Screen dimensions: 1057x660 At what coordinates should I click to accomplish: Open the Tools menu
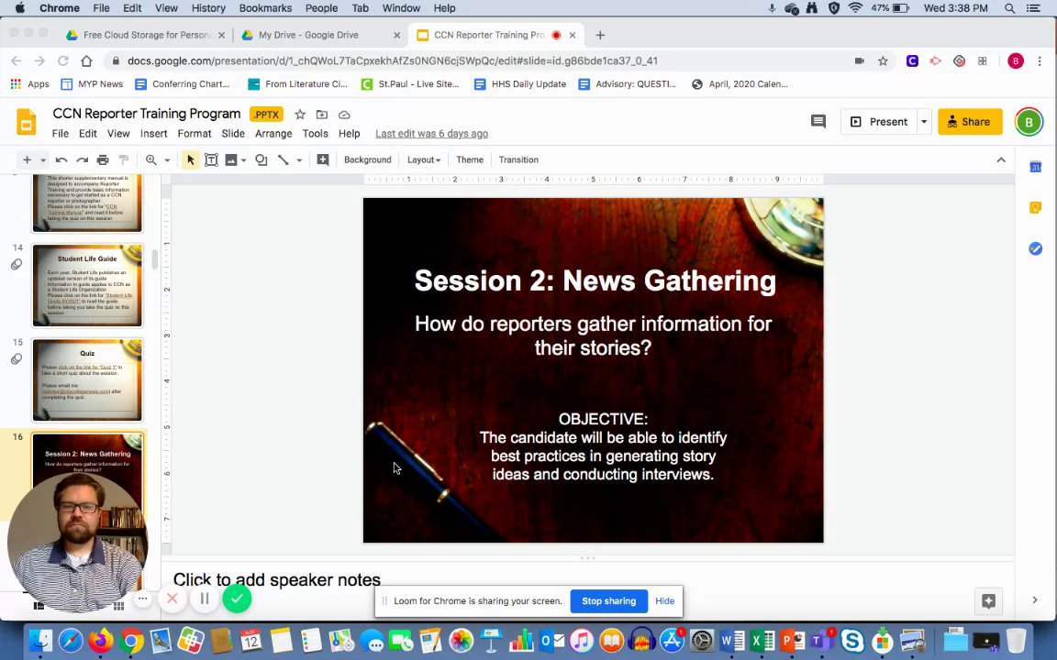(315, 133)
